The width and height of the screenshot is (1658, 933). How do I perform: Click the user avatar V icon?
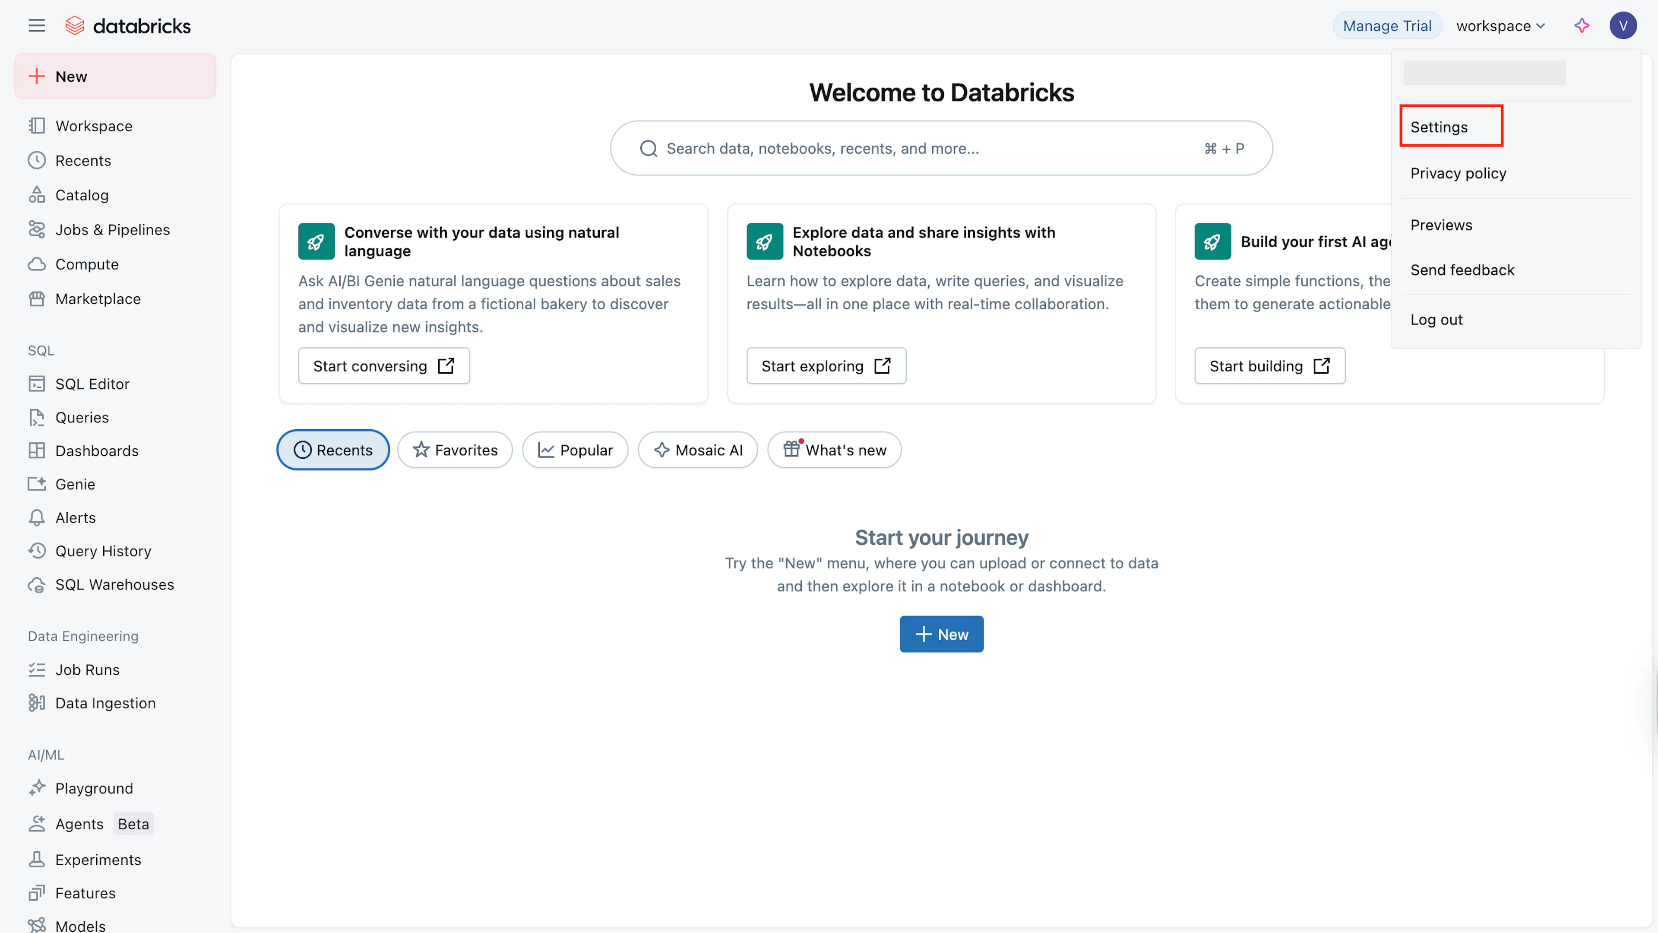click(1623, 26)
